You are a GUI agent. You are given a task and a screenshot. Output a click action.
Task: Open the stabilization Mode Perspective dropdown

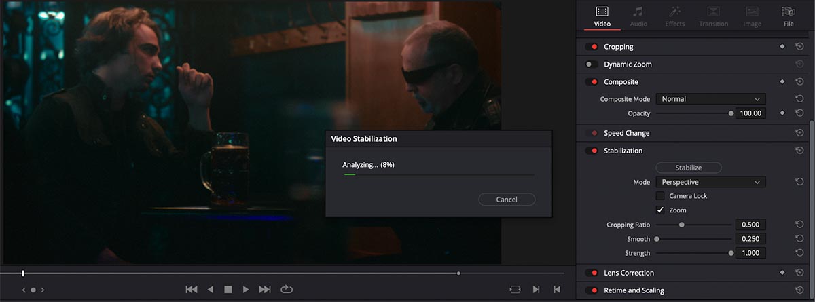[x=710, y=182]
